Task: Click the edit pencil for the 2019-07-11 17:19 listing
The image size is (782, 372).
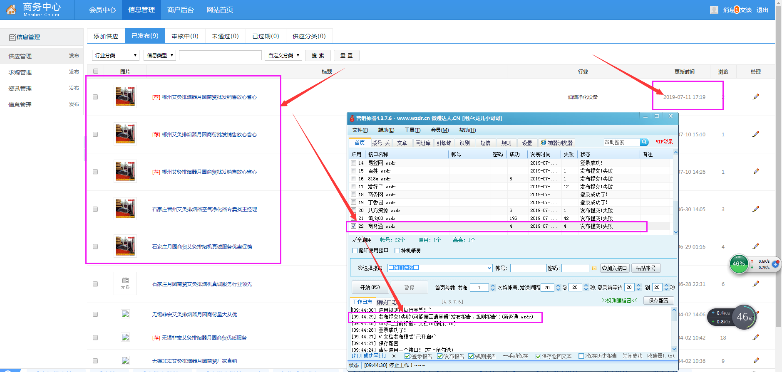Action: click(x=756, y=97)
